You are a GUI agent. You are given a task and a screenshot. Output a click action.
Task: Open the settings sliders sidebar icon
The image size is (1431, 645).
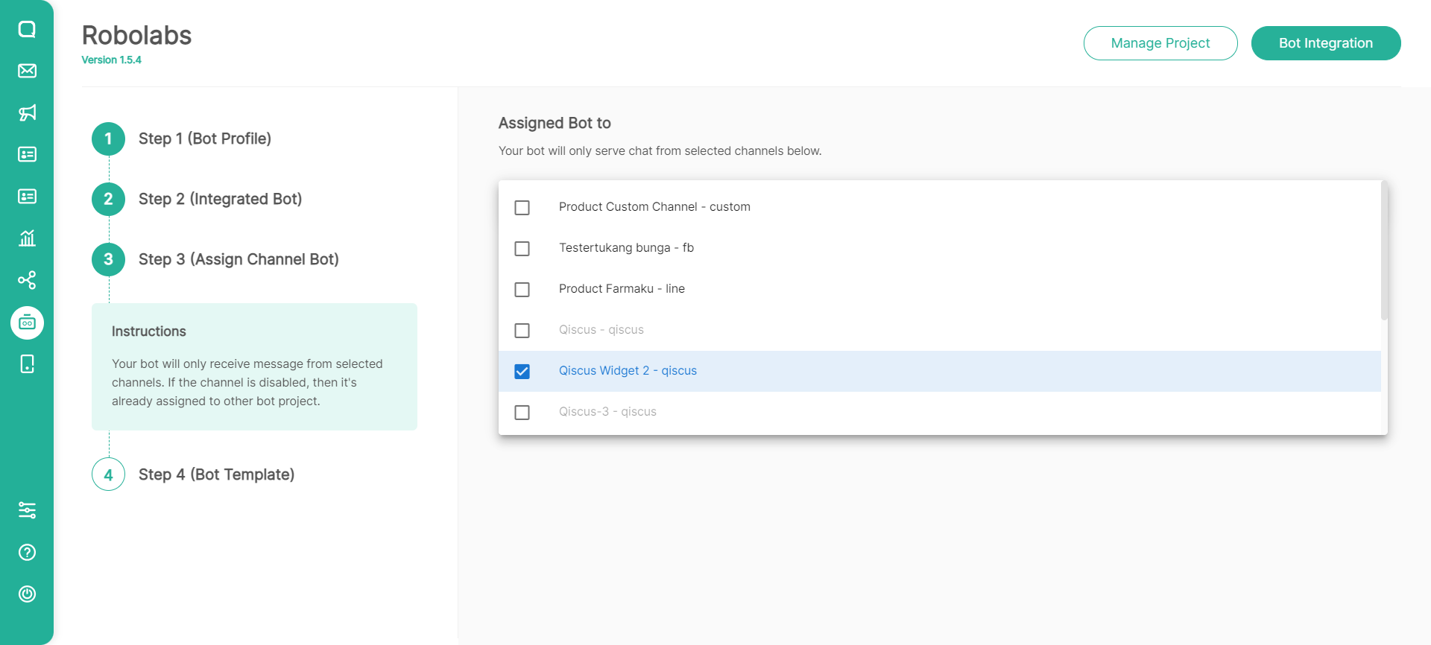(x=27, y=510)
